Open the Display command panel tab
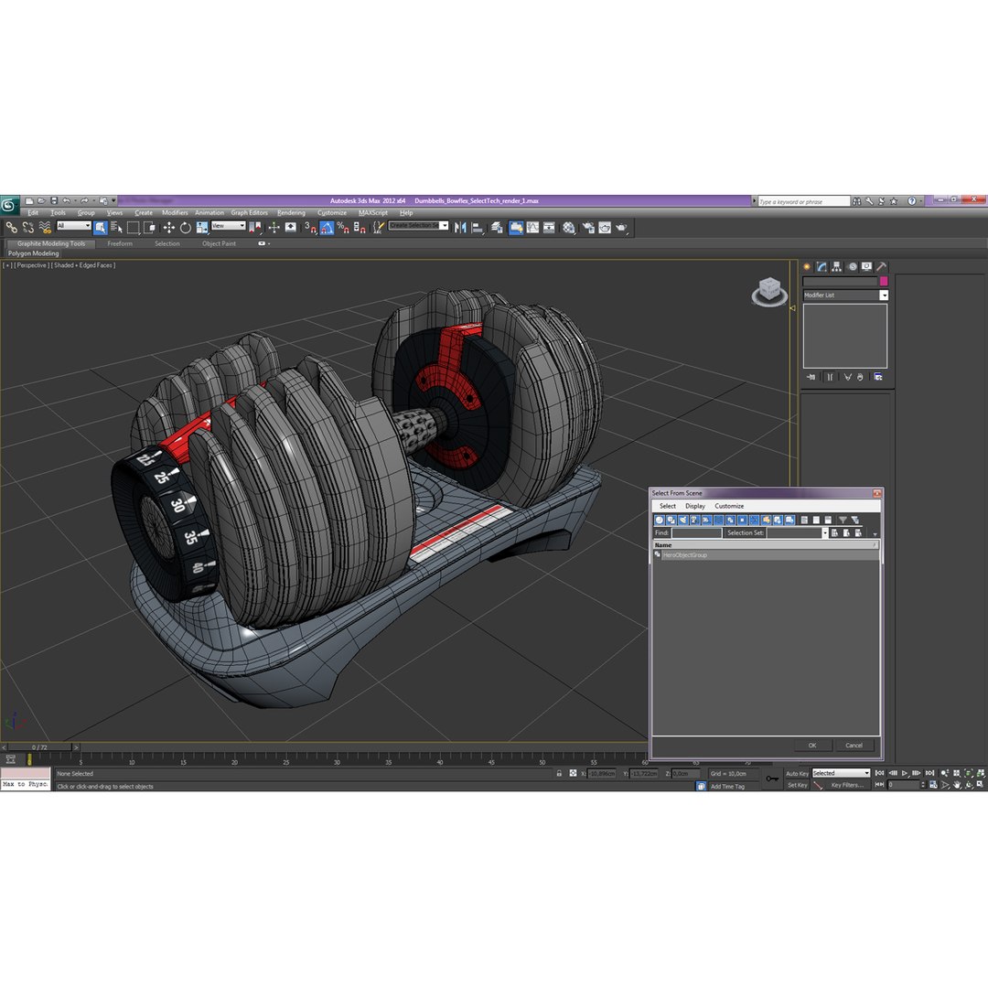Viewport: 988px width, 988px height. tap(867, 266)
